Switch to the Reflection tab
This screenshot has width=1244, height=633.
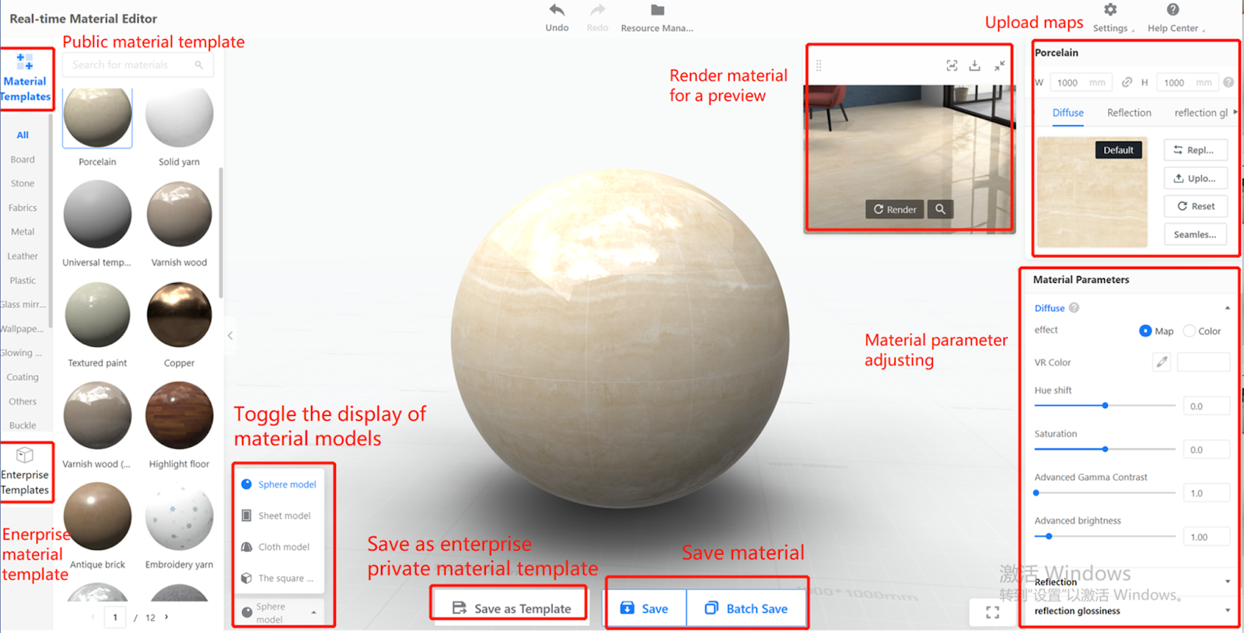coord(1129,113)
